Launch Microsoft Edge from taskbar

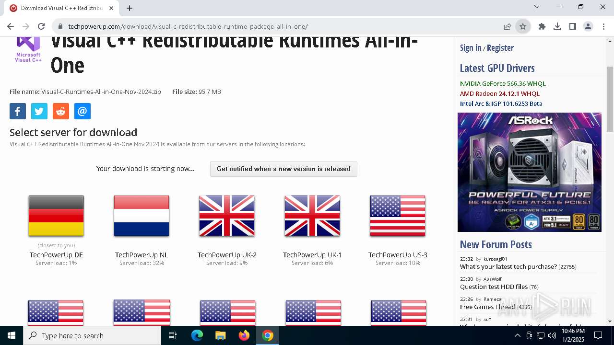197,335
